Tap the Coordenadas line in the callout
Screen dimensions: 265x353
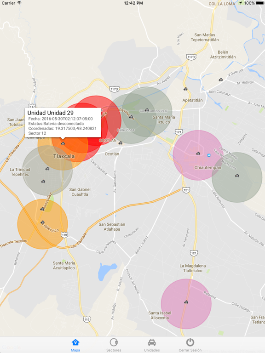coord(63,129)
